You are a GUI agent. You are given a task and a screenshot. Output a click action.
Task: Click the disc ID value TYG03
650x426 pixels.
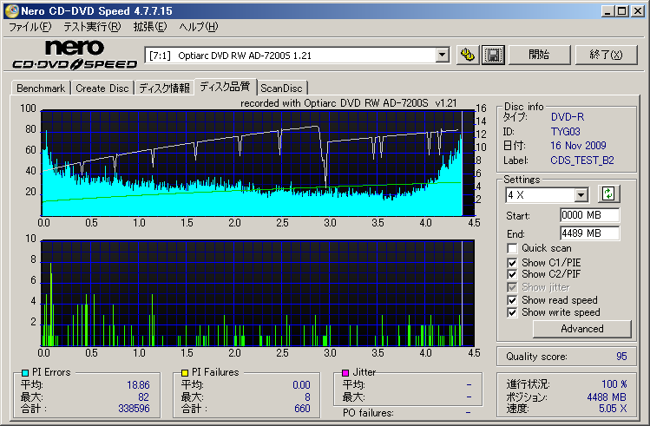pos(566,132)
